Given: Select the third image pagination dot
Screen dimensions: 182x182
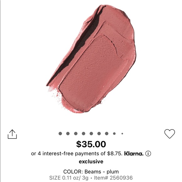Looking at the screenshot, I should point(76,133).
